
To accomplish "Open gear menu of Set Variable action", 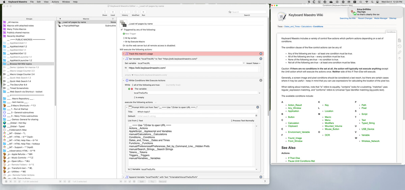I will (x=261, y=59).
